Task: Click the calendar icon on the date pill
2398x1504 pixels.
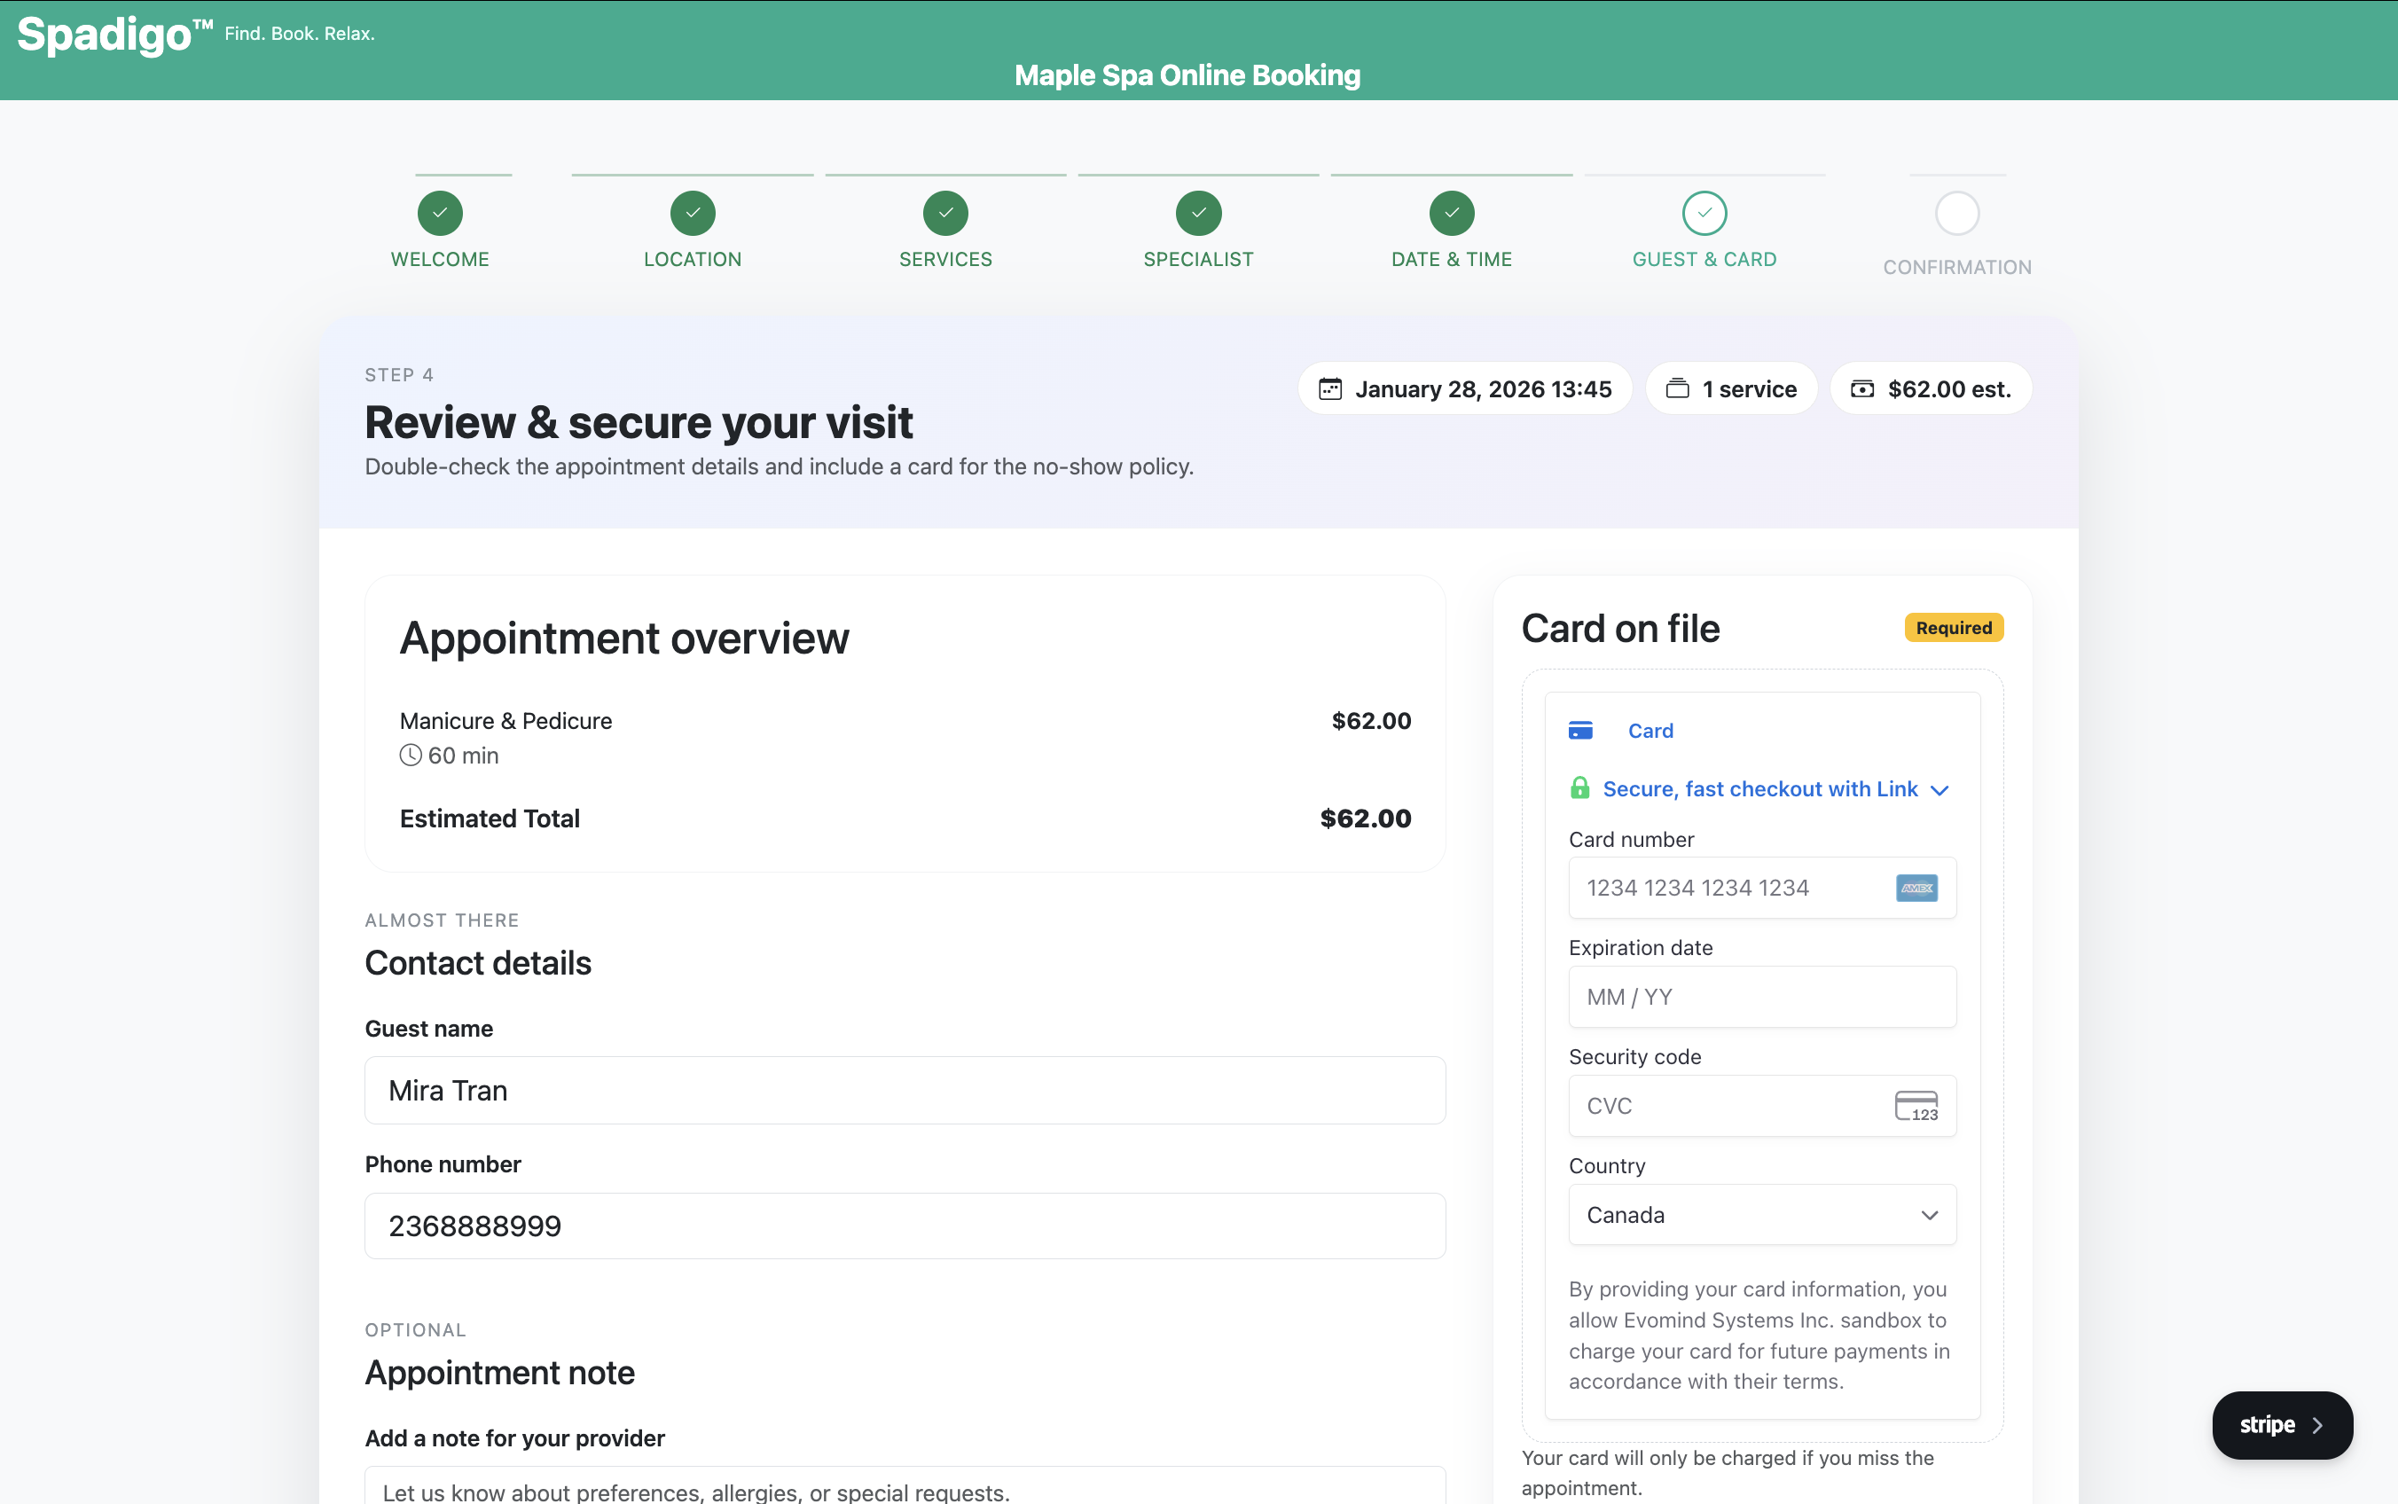Action: (x=1332, y=388)
